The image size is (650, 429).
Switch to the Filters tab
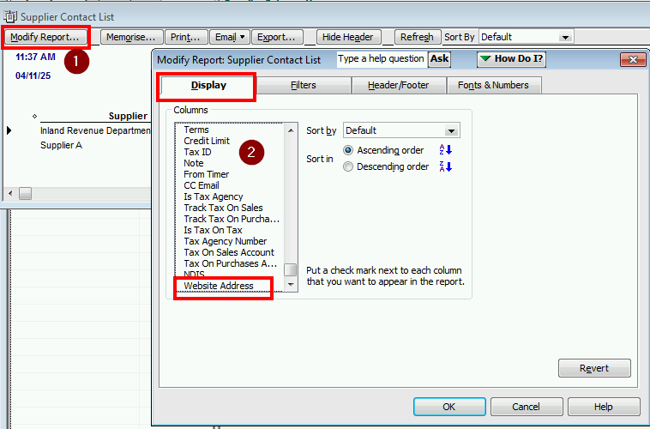(304, 86)
